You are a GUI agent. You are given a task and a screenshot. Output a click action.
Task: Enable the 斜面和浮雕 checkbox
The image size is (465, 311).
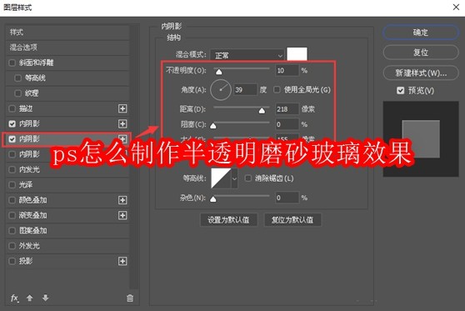[12, 63]
